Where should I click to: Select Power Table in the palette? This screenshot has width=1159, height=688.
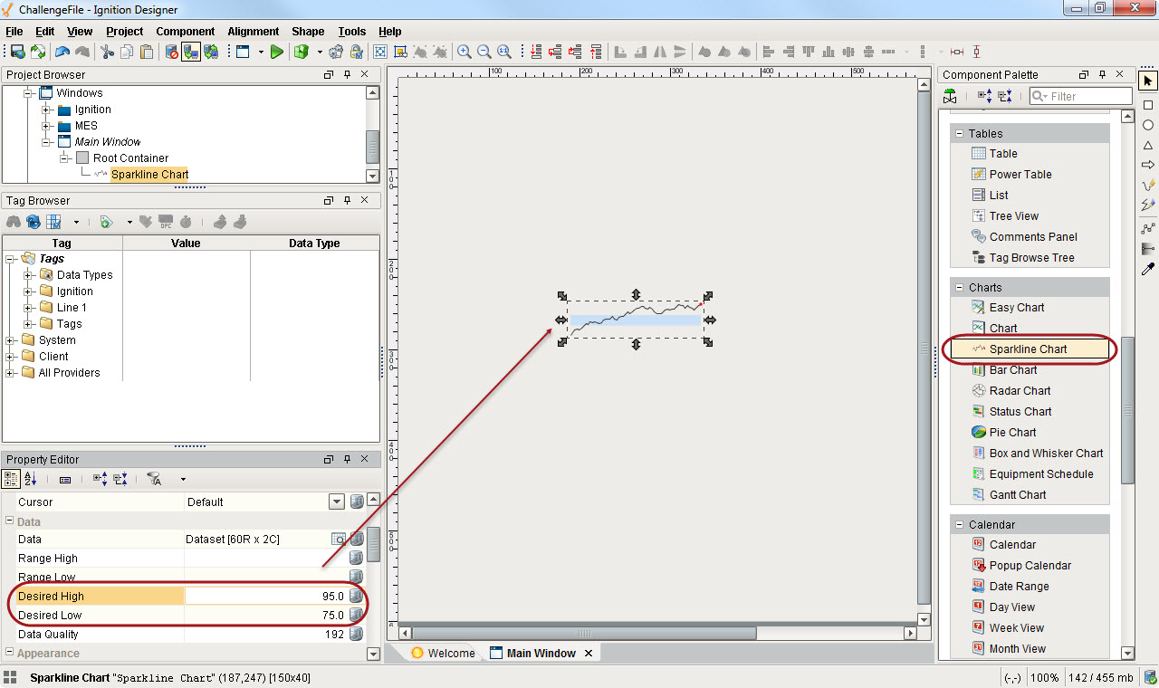(1020, 175)
